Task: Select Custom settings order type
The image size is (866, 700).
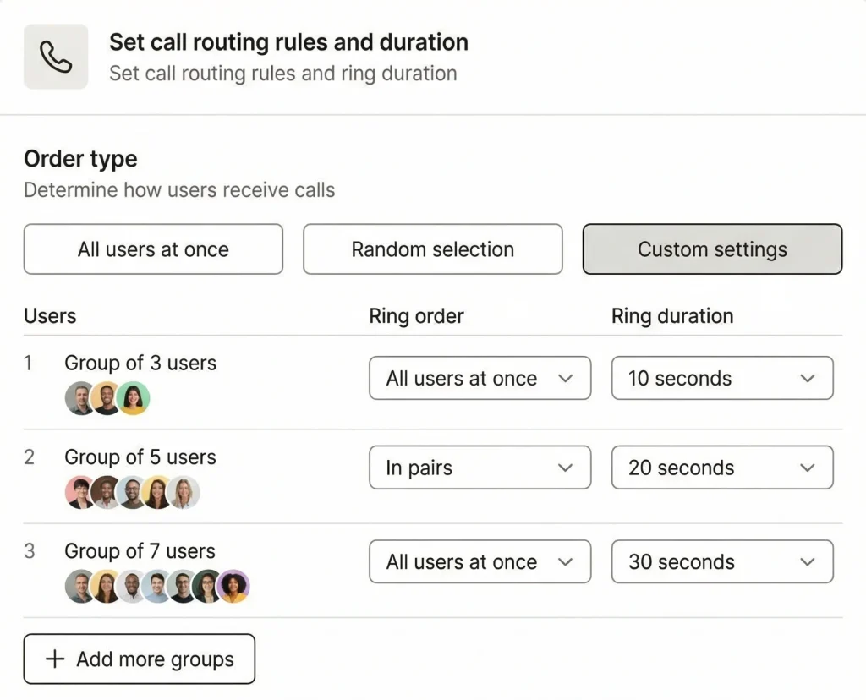Action: (712, 249)
